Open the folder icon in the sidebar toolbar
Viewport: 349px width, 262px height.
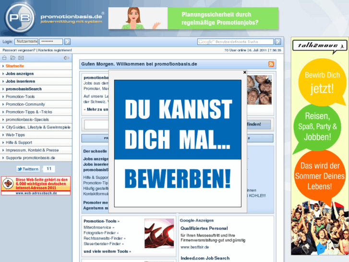click(x=13, y=58)
